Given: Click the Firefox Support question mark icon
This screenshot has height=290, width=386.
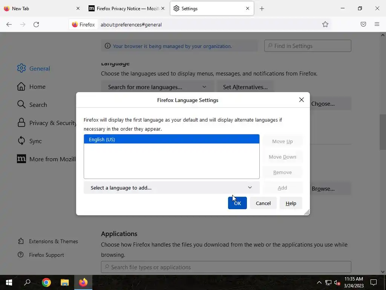Looking at the screenshot, I should point(21,255).
